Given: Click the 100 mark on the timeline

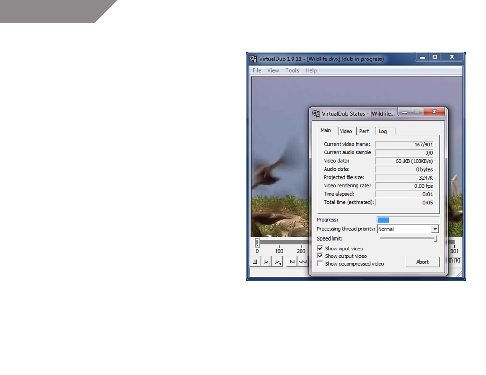Looking at the screenshot, I should click(279, 251).
